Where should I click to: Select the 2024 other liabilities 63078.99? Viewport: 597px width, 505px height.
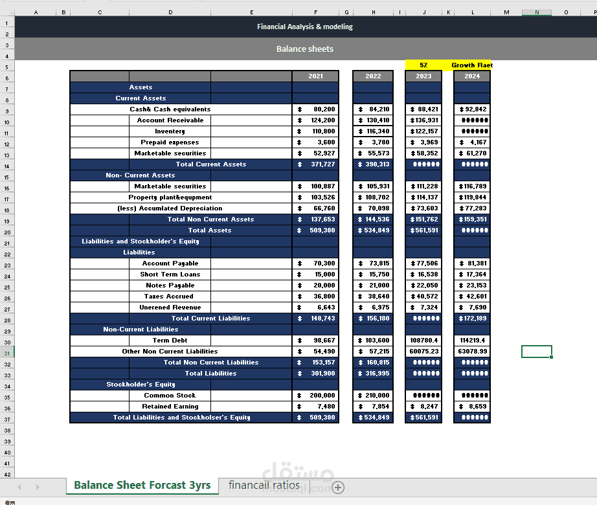(472, 352)
